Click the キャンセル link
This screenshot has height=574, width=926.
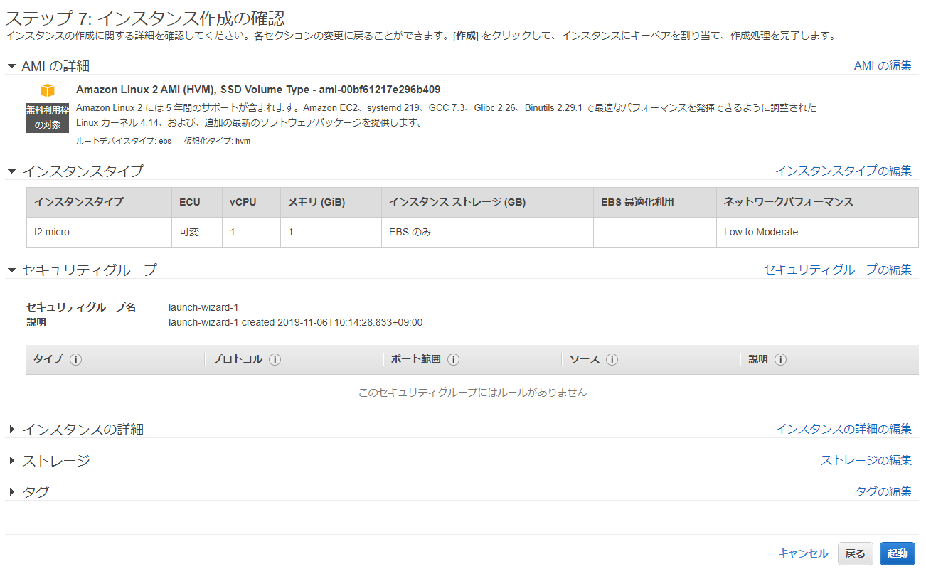tap(803, 553)
